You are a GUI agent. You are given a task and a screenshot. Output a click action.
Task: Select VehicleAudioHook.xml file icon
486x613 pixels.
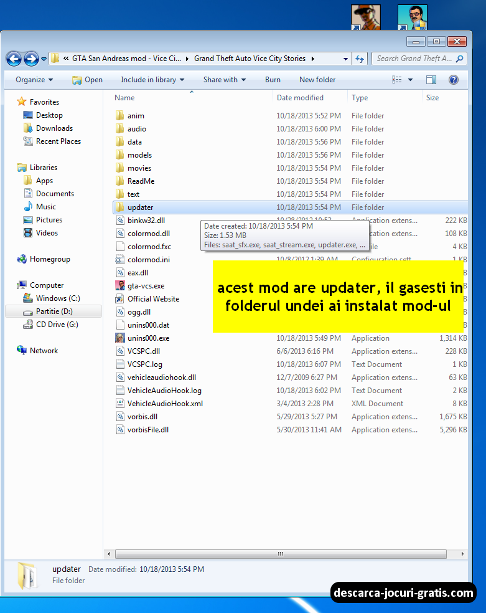(x=120, y=404)
